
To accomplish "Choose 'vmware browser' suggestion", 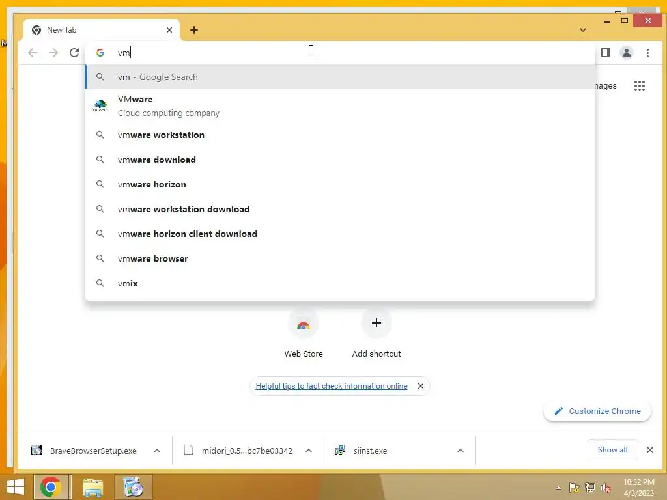I will (340, 258).
